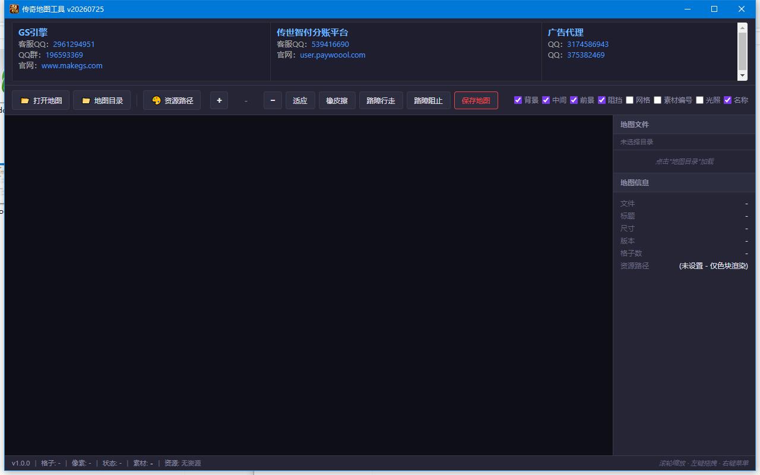Click the QQ 3174586943 link
Screen dimensions: 760x475
(x=588, y=44)
